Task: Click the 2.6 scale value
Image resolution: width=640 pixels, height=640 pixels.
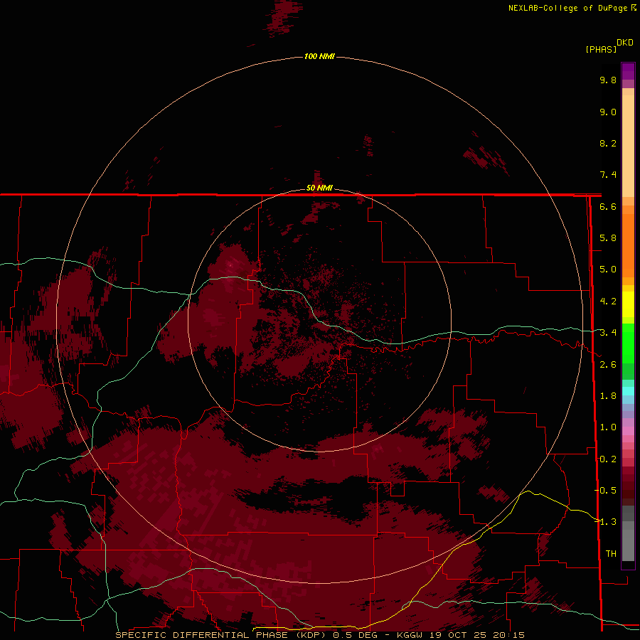Action: pyautogui.click(x=608, y=364)
